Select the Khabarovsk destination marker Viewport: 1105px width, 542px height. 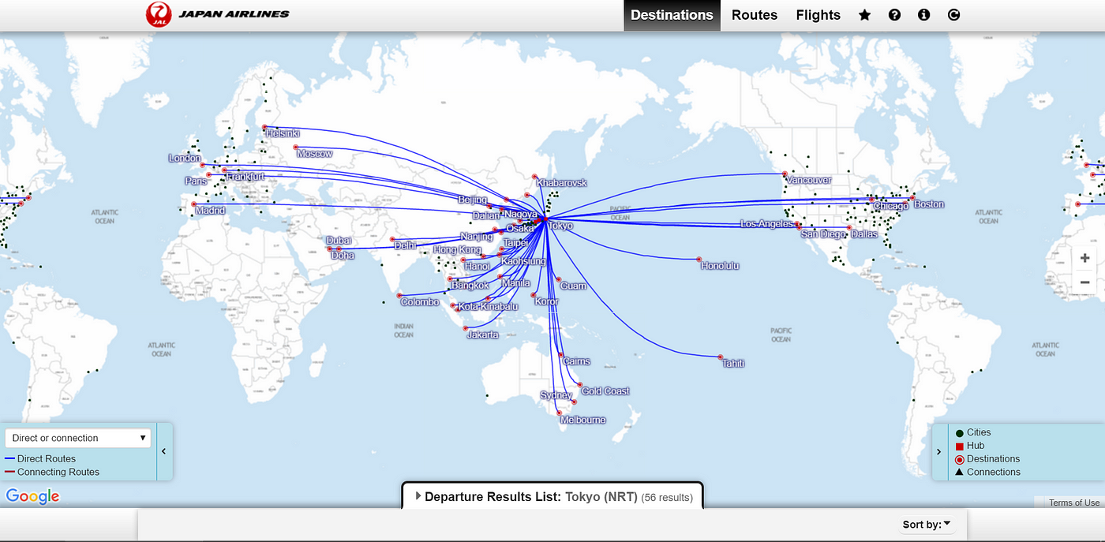pyautogui.click(x=535, y=177)
